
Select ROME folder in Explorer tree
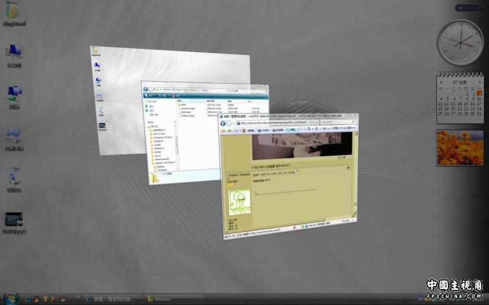tap(157, 152)
